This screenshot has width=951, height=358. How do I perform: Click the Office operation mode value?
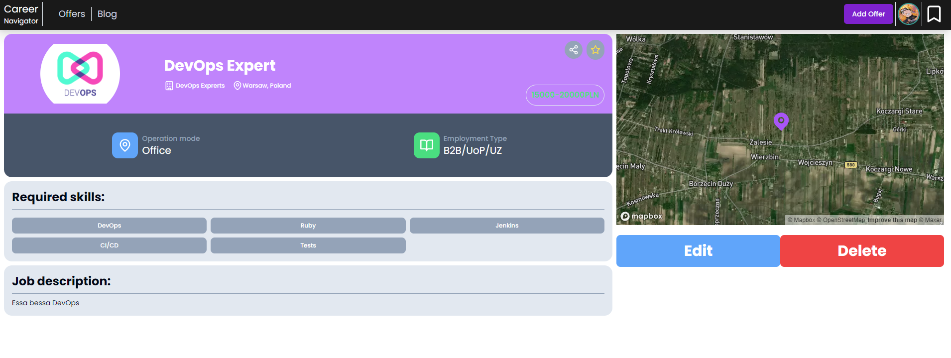(x=156, y=150)
